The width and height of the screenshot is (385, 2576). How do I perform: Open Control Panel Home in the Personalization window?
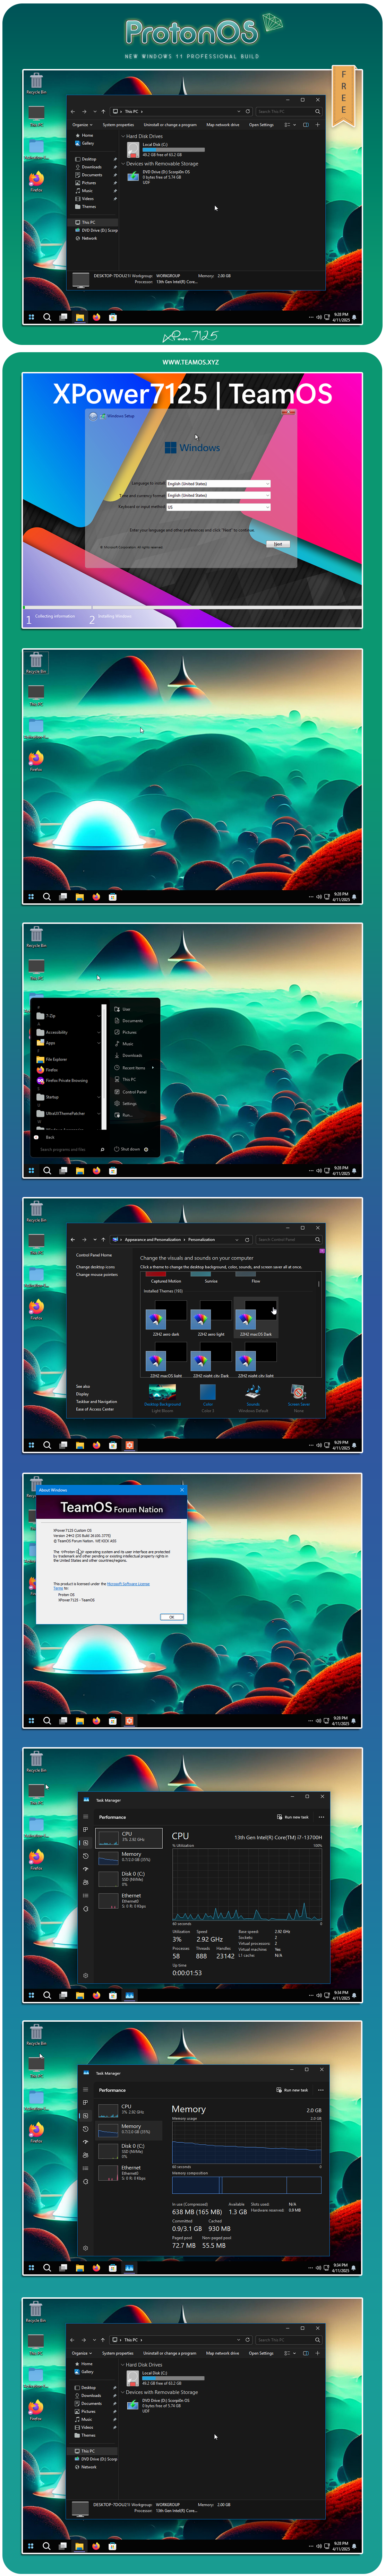[x=94, y=1255]
